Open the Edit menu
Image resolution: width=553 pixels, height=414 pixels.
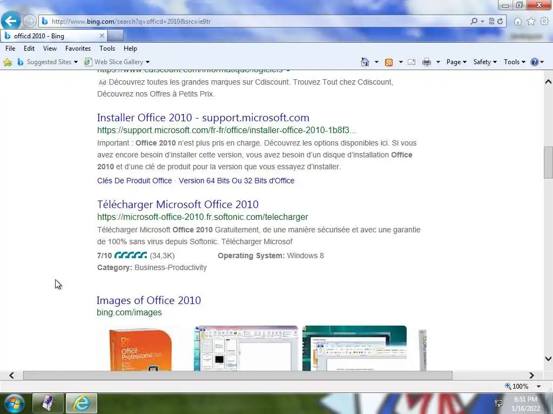point(29,49)
